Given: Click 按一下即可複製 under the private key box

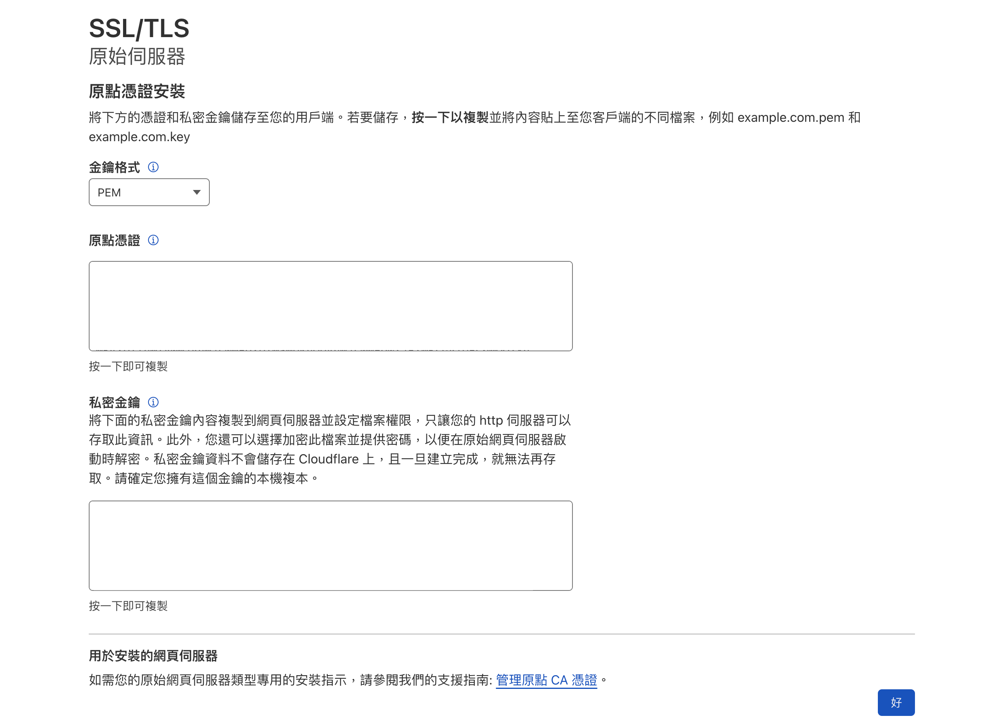Looking at the screenshot, I should pos(128,605).
